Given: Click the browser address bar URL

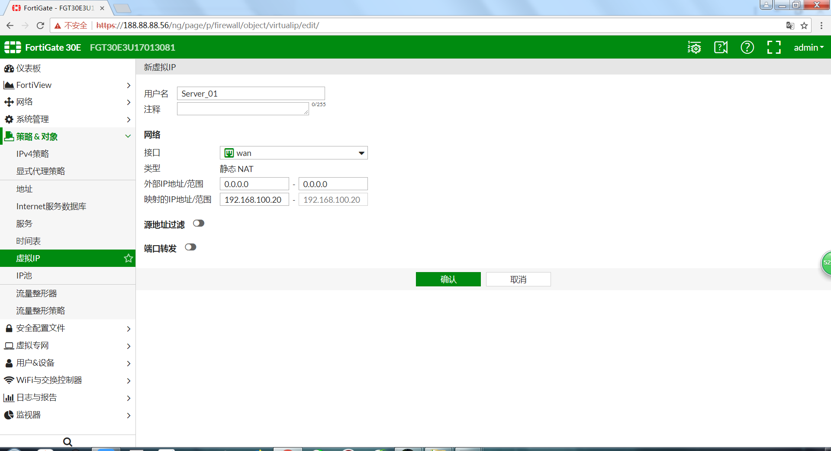Looking at the screenshot, I should click(208, 26).
